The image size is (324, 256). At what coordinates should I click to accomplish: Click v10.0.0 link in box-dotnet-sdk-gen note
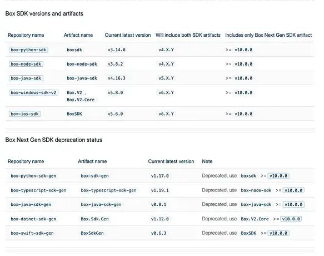click(x=291, y=219)
